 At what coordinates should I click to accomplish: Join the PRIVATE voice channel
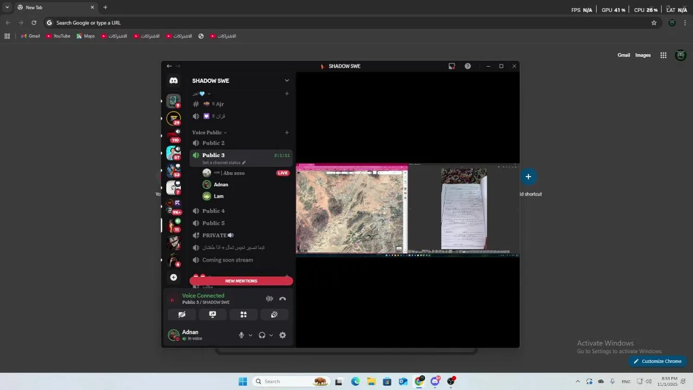click(x=241, y=235)
